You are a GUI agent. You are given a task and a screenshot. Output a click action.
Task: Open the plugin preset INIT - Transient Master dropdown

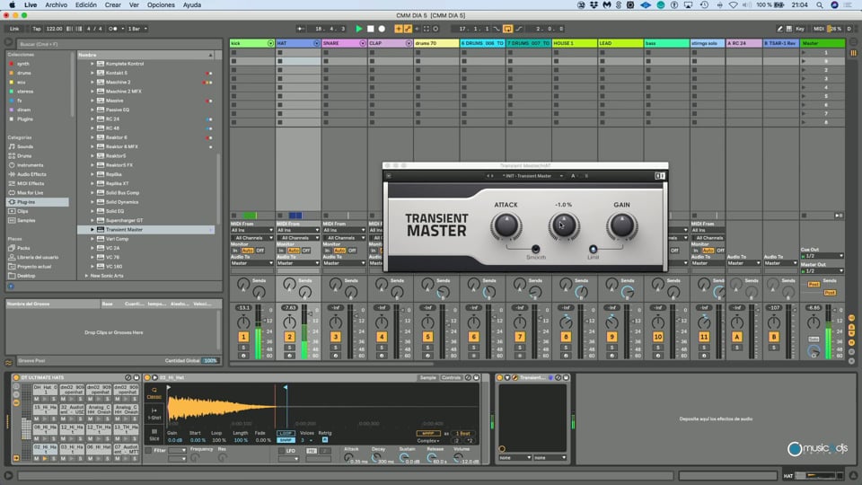[x=532, y=176]
